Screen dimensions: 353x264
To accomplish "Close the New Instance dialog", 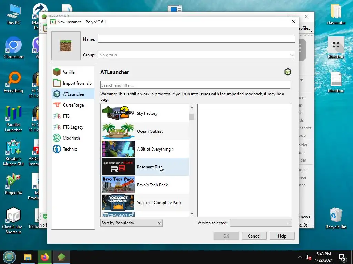I will 294,22.
